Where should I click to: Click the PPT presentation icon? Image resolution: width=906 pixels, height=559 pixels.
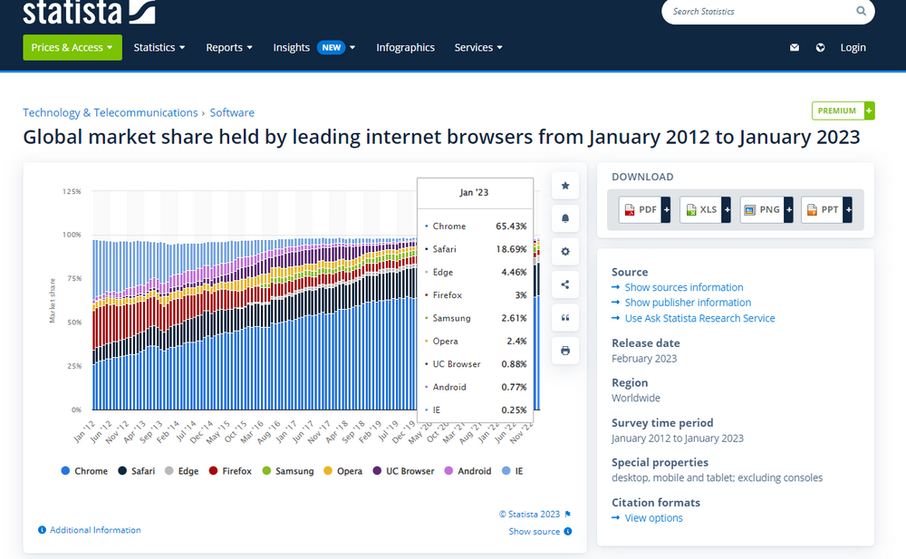(x=812, y=210)
